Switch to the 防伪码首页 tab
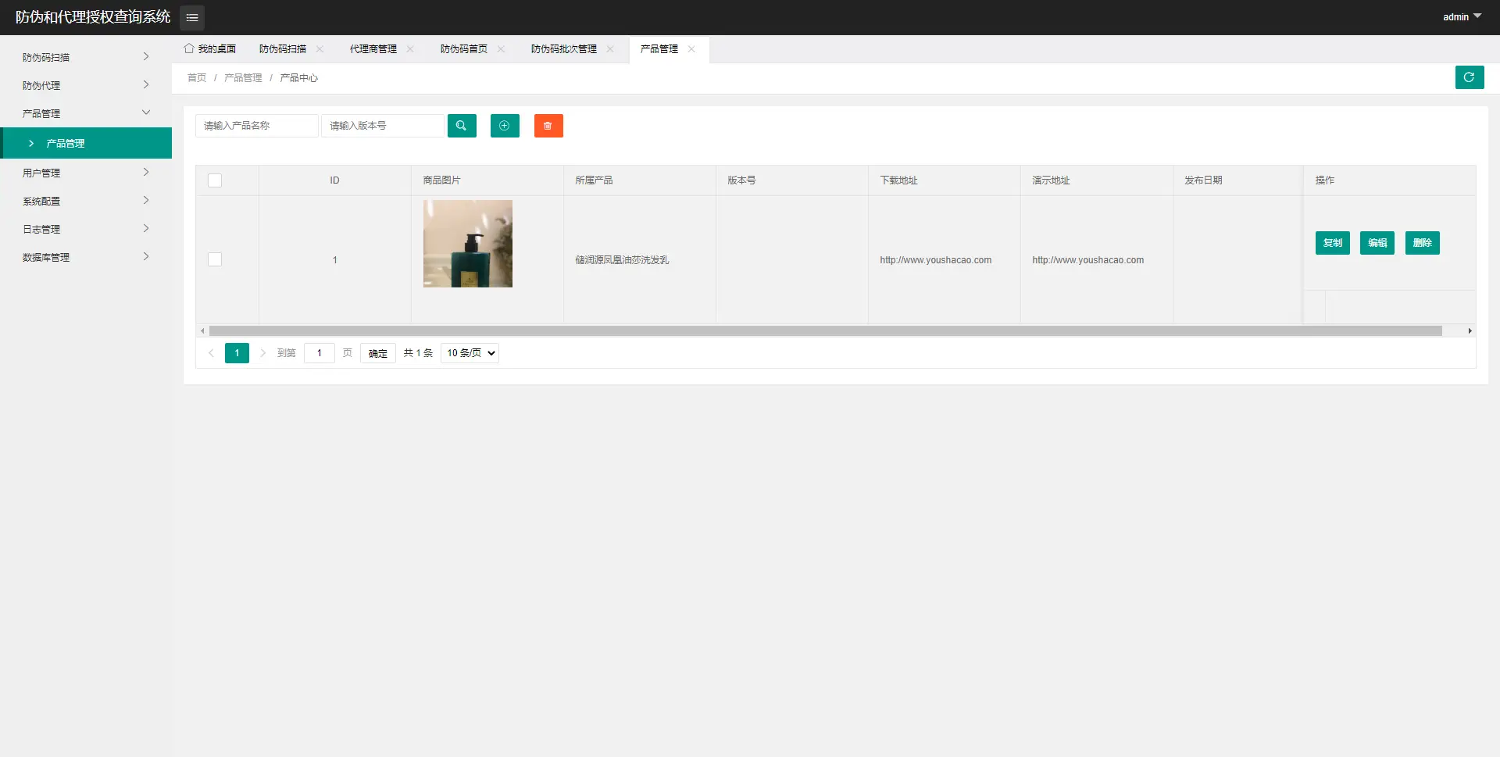The image size is (1500, 757). [x=464, y=49]
